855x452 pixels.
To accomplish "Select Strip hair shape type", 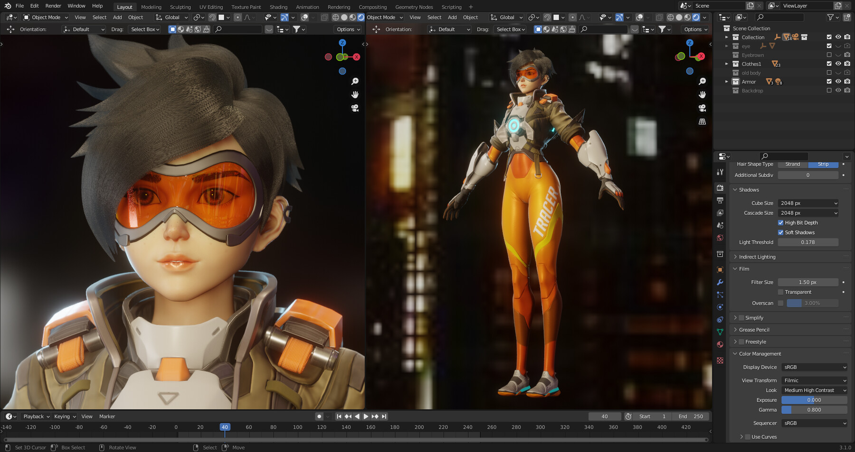I will click(x=823, y=164).
